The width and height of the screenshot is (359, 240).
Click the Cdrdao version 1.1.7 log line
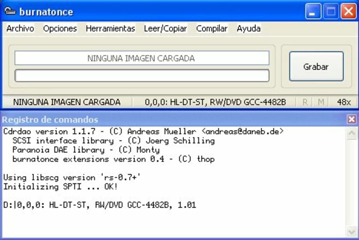point(143,132)
